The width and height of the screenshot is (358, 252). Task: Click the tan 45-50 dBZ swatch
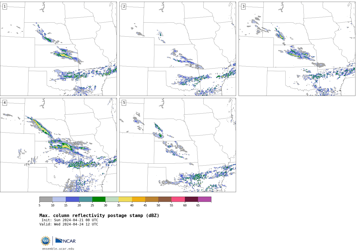tap(152, 199)
